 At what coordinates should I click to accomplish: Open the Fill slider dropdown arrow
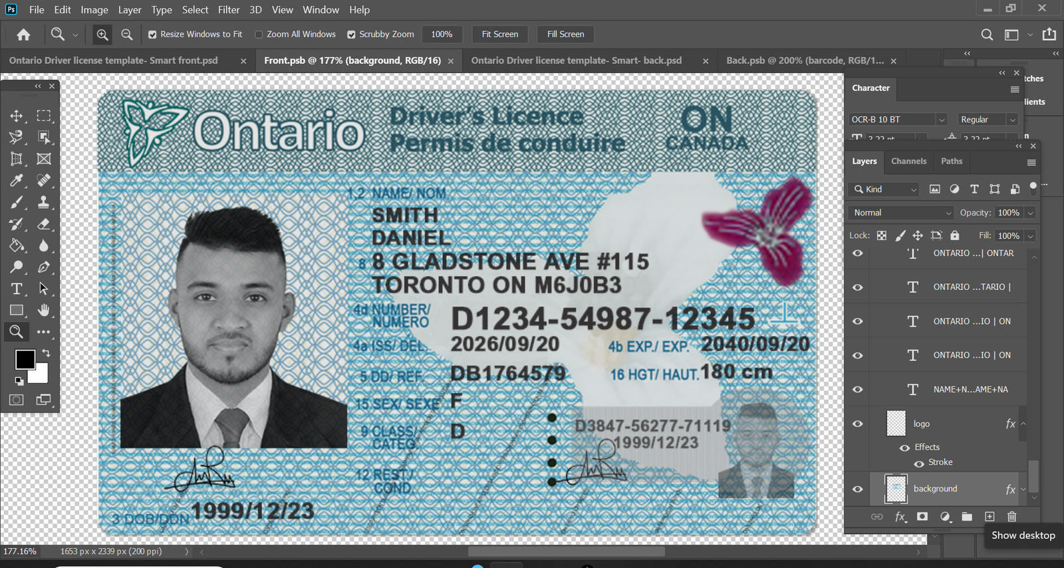point(1030,236)
